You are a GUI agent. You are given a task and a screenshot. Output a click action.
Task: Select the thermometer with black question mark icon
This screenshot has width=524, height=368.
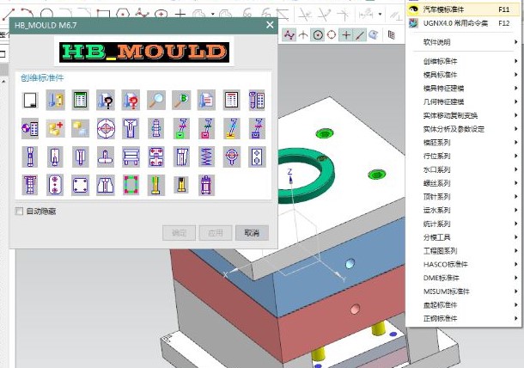point(106,100)
